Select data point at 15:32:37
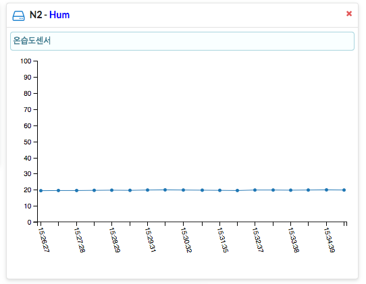The image size is (366, 284). point(255,190)
